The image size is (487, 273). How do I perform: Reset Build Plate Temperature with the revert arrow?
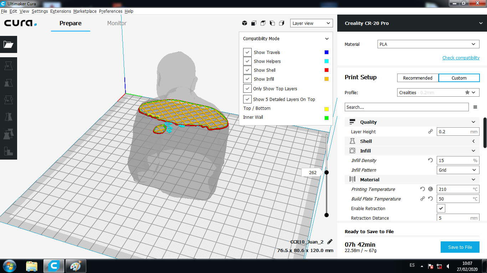click(430, 199)
